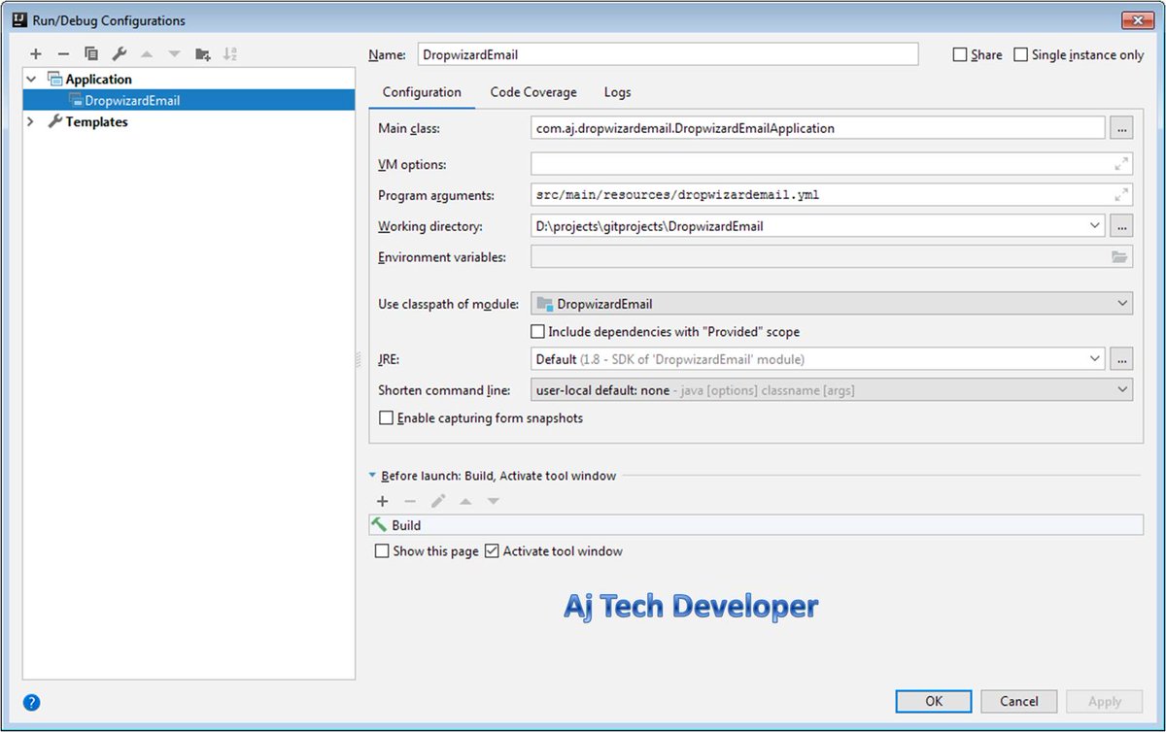Sort configurations using the sort icon
The height and width of the screenshot is (732, 1166).
point(230,53)
